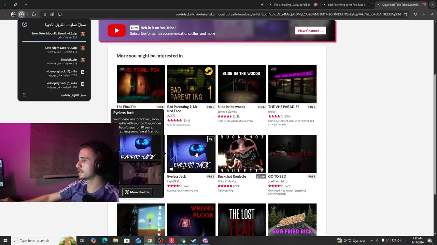The width and height of the screenshot is (437, 245).
Task: Close the Bad Parenting tab
Action: tap(324, 5)
